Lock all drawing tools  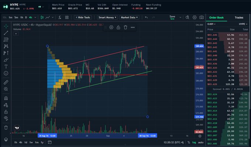(6, 112)
